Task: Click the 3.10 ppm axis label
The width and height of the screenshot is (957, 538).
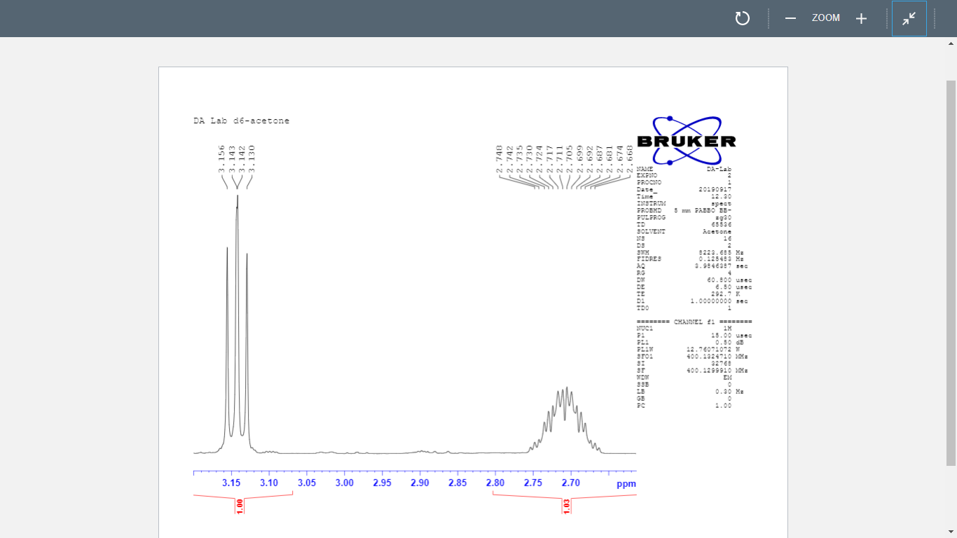Action: click(269, 483)
